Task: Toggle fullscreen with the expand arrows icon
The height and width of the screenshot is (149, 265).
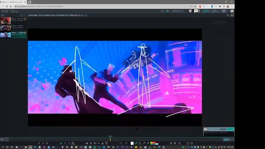Action: pyautogui.click(x=188, y=143)
